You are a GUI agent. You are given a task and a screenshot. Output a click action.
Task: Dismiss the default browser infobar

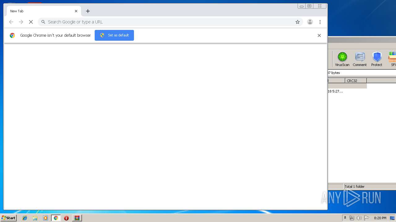tap(319, 35)
